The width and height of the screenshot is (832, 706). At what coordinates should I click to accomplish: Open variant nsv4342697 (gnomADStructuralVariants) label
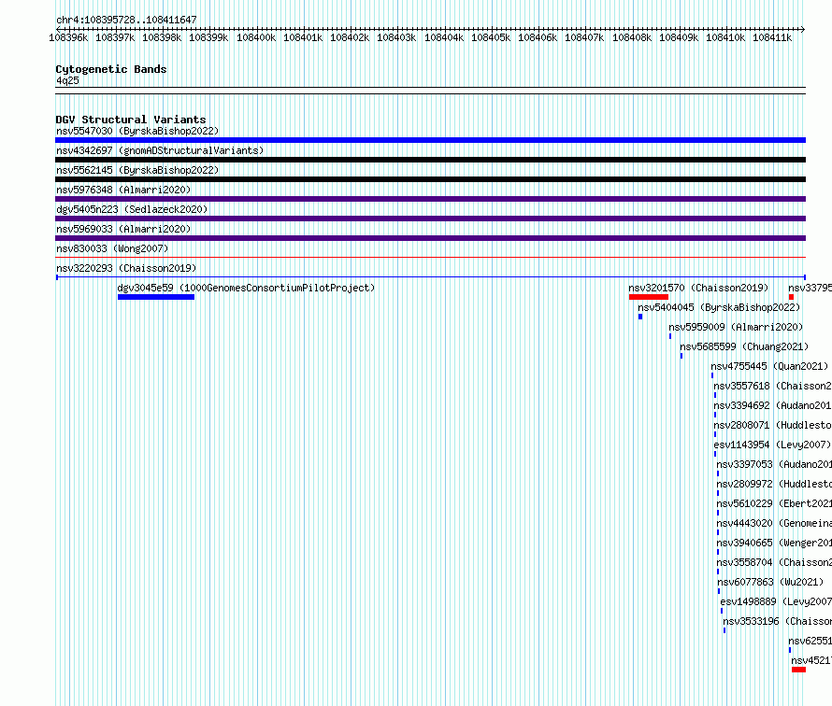click(160, 150)
